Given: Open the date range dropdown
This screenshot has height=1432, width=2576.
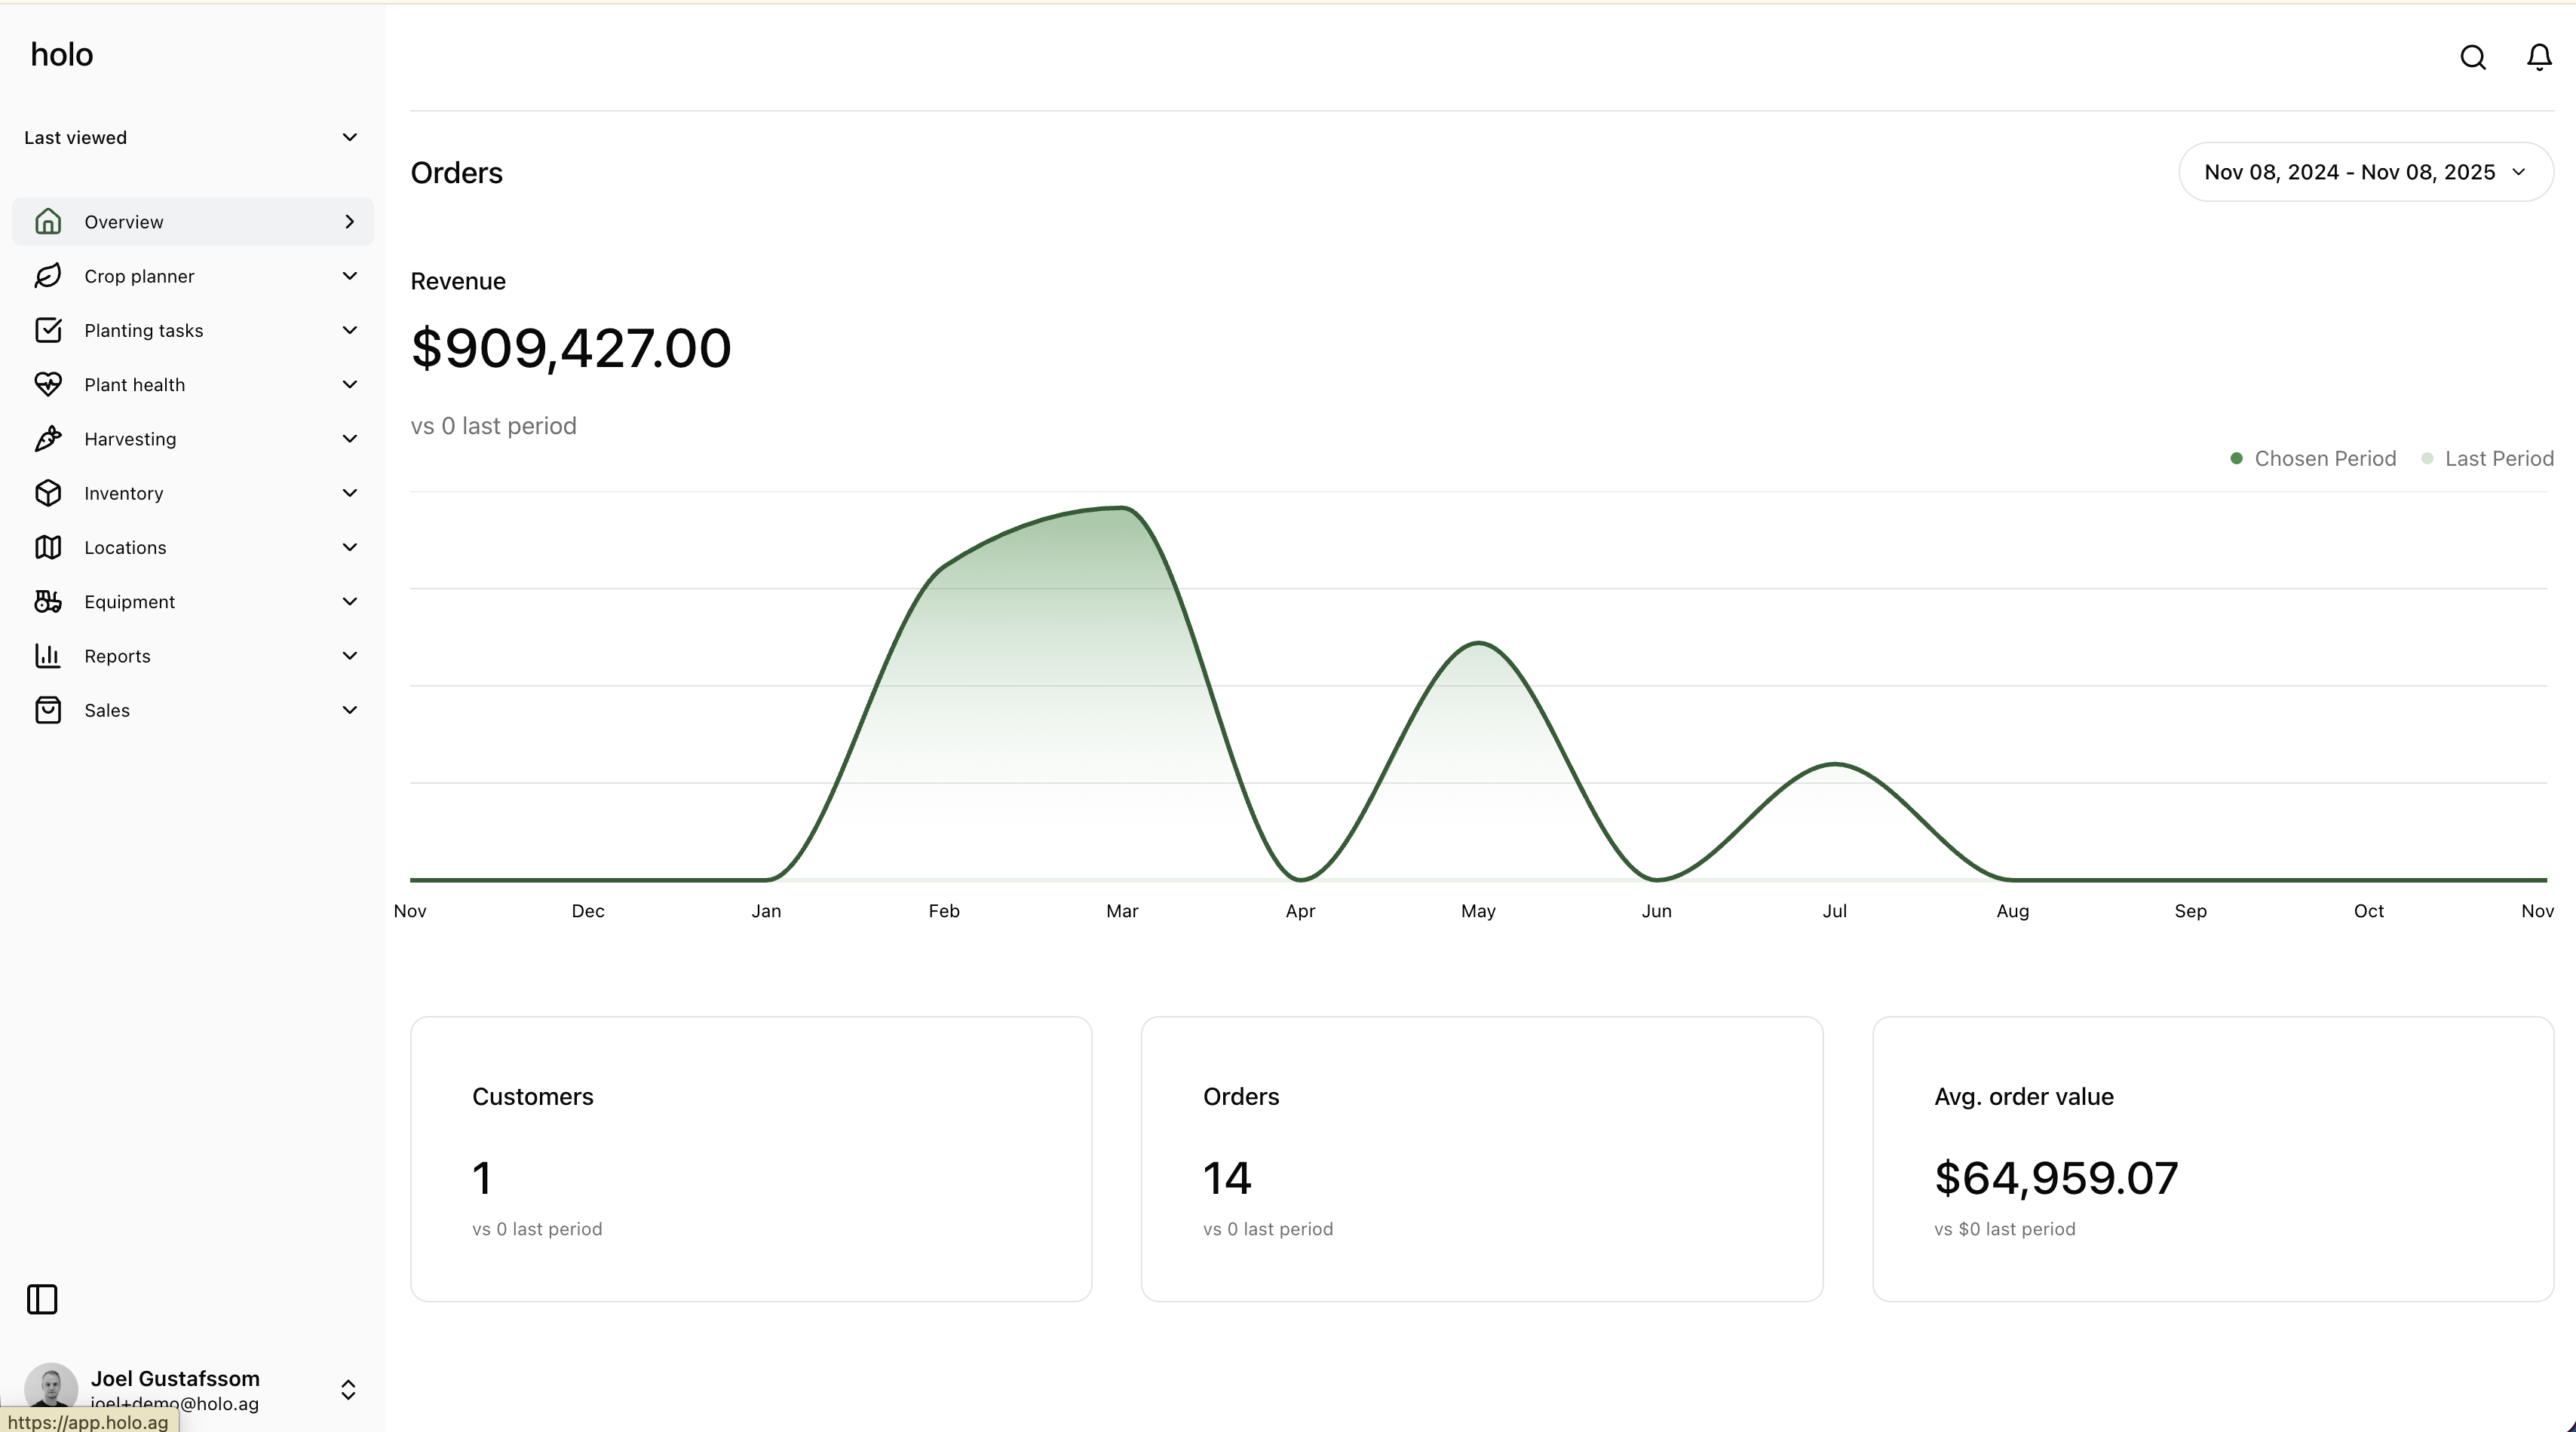Looking at the screenshot, I should pyautogui.click(x=2365, y=172).
